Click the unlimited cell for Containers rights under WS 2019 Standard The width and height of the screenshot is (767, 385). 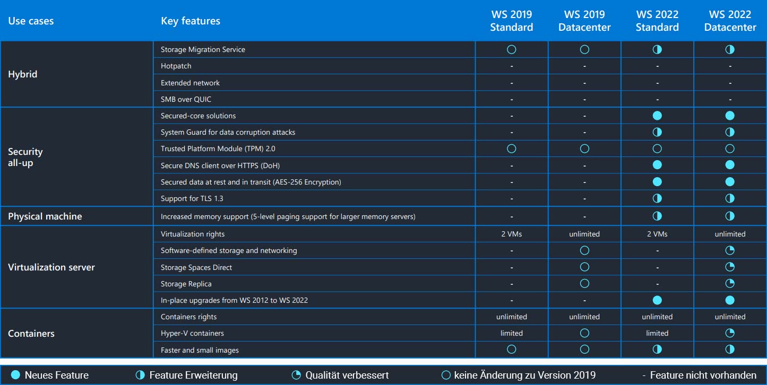pyautogui.click(x=511, y=317)
